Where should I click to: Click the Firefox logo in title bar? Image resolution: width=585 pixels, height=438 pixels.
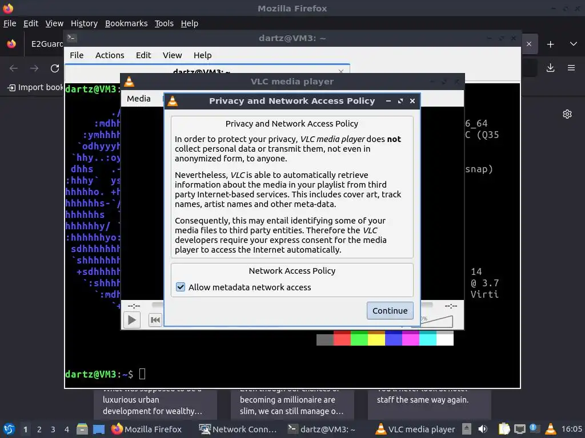8,8
